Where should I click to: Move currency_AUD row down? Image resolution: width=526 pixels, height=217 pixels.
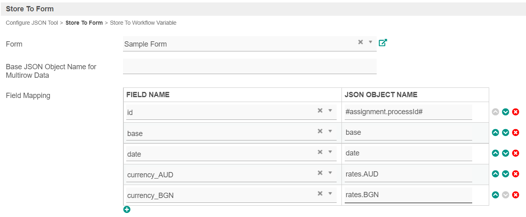tap(505, 174)
